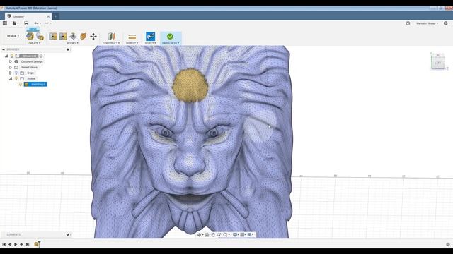Open the DESIGN workspace dropdown
453x254 pixels.
[x=13, y=36]
